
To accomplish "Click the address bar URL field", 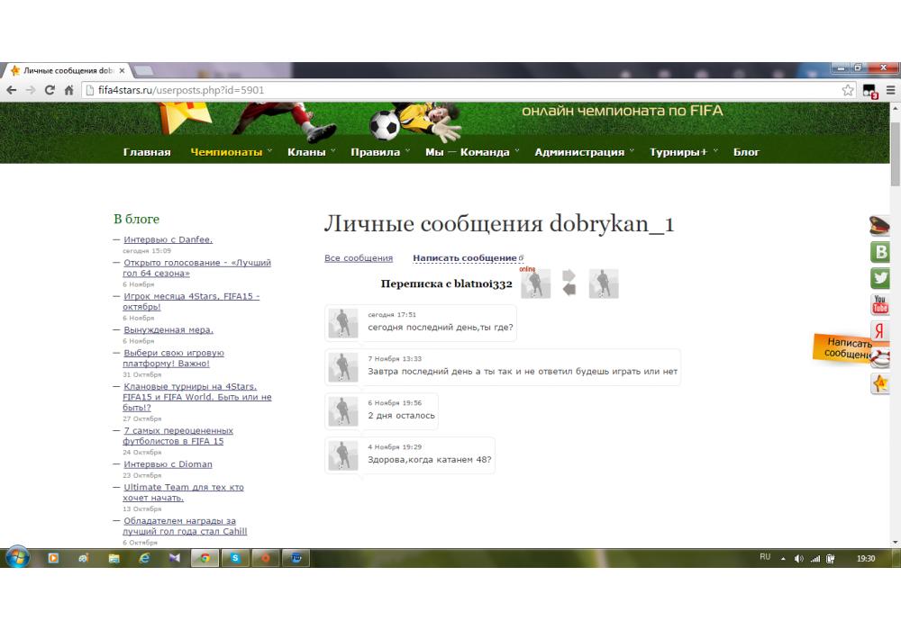I will pyautogui.click(x=450, y=90).
